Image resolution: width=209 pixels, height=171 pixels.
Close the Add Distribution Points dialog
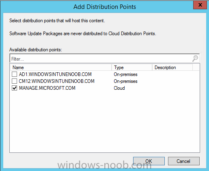pos(200,5)
